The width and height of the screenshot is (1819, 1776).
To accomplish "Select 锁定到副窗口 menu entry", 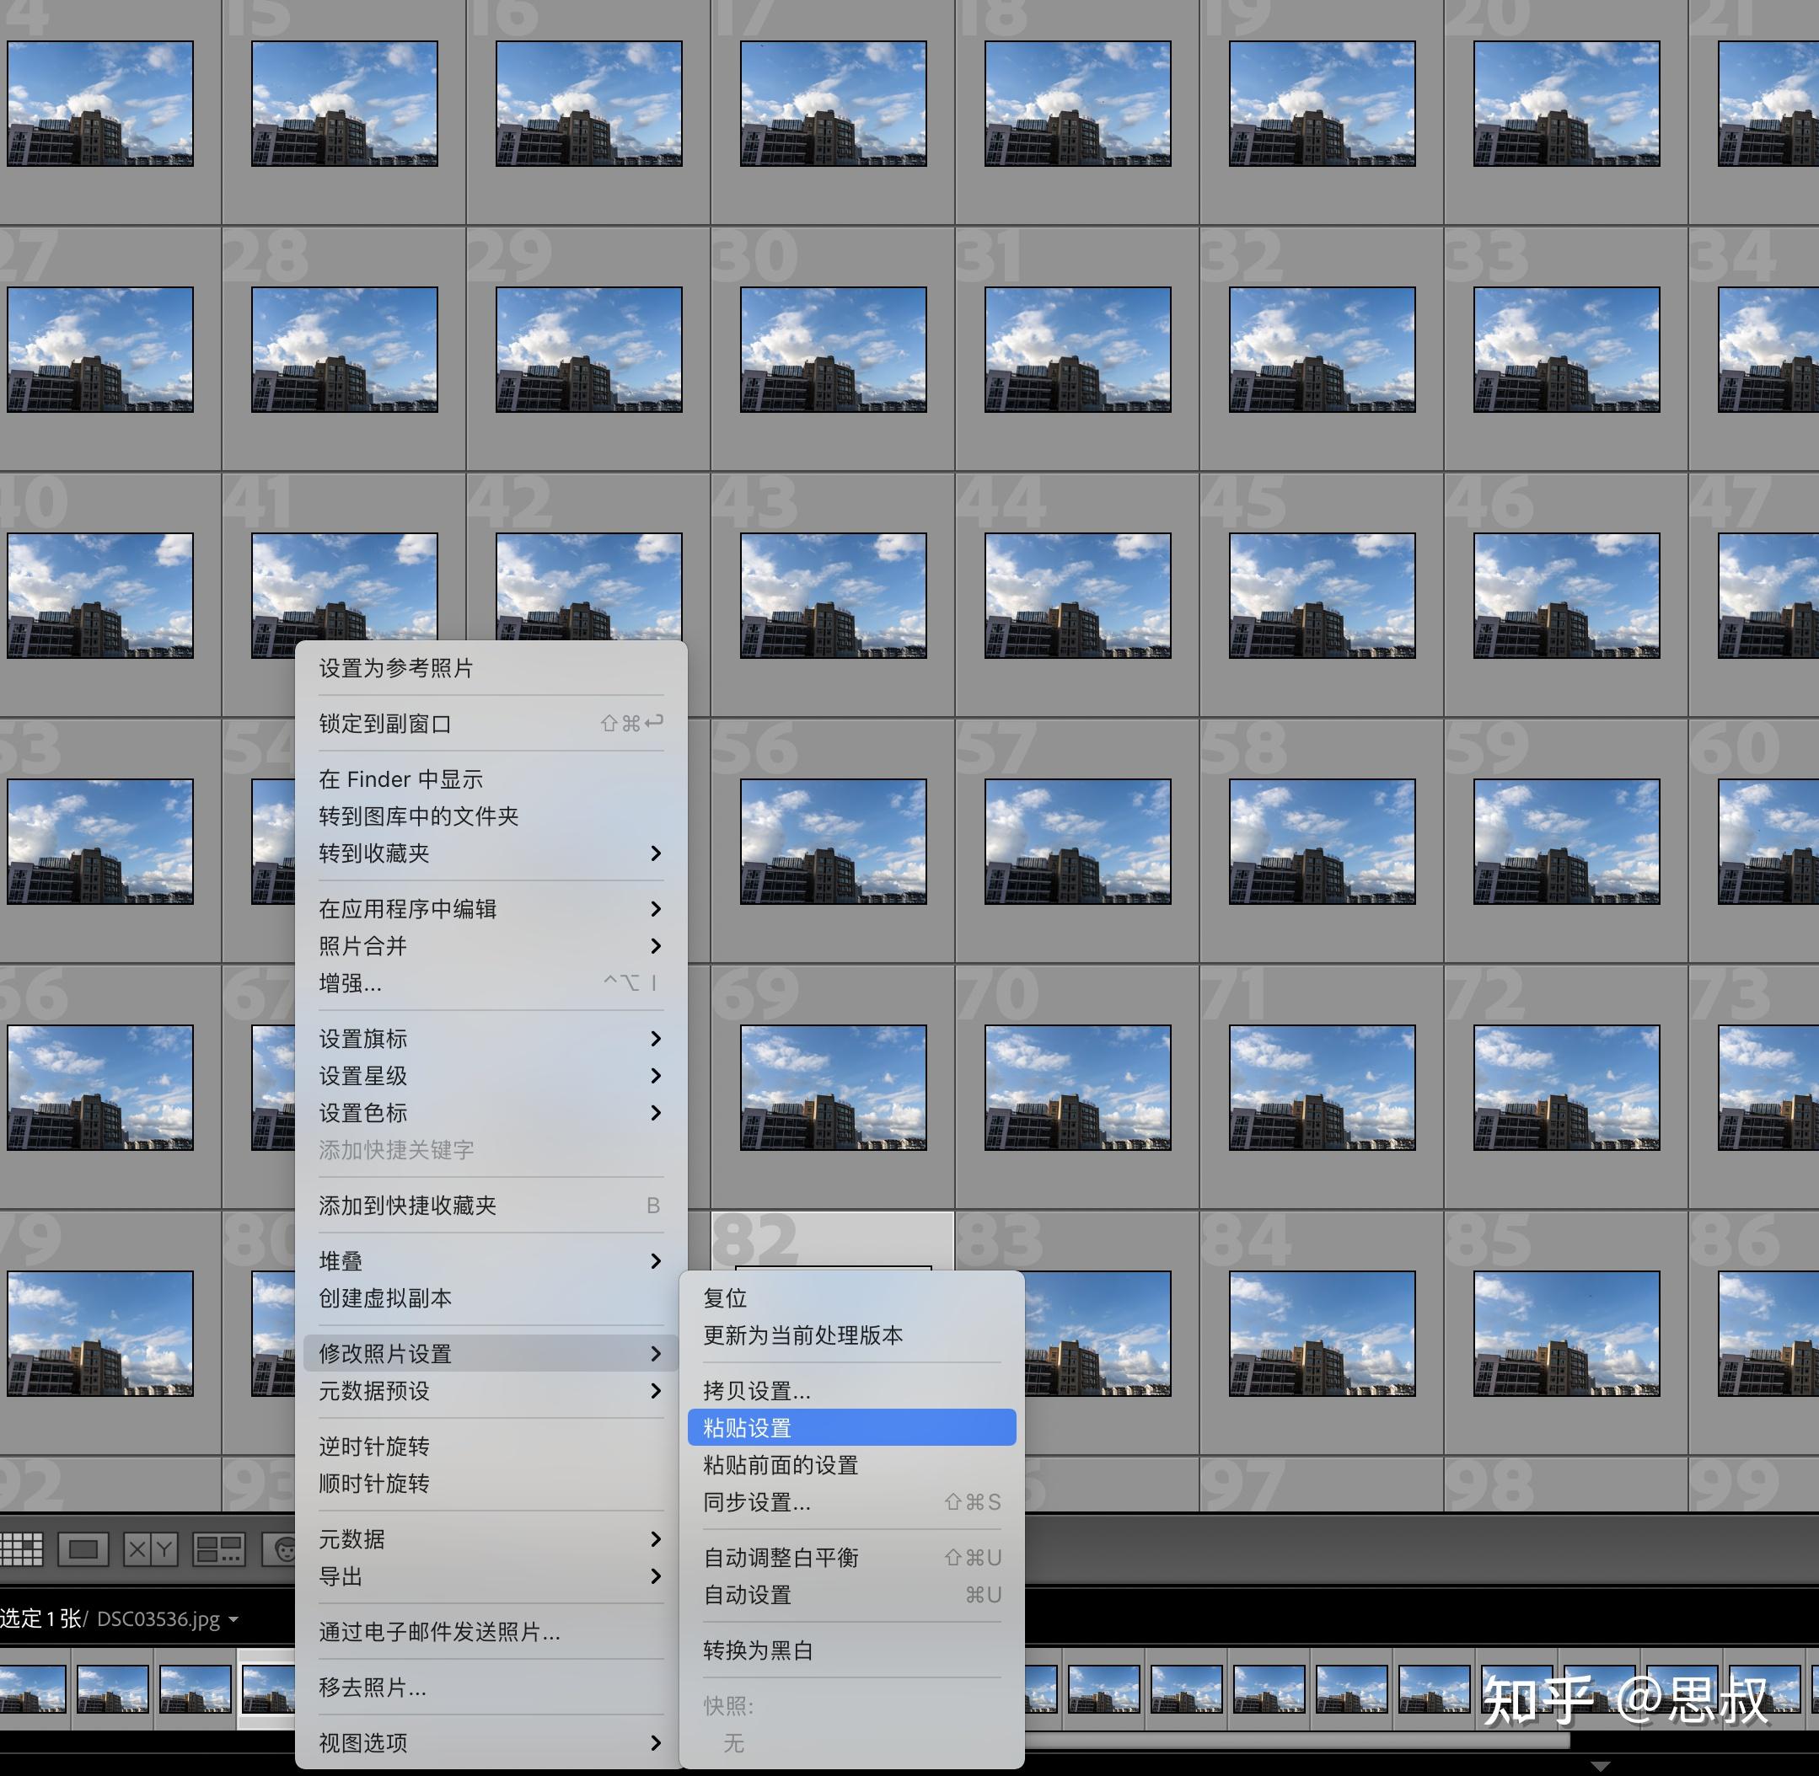I will point(491,723).
